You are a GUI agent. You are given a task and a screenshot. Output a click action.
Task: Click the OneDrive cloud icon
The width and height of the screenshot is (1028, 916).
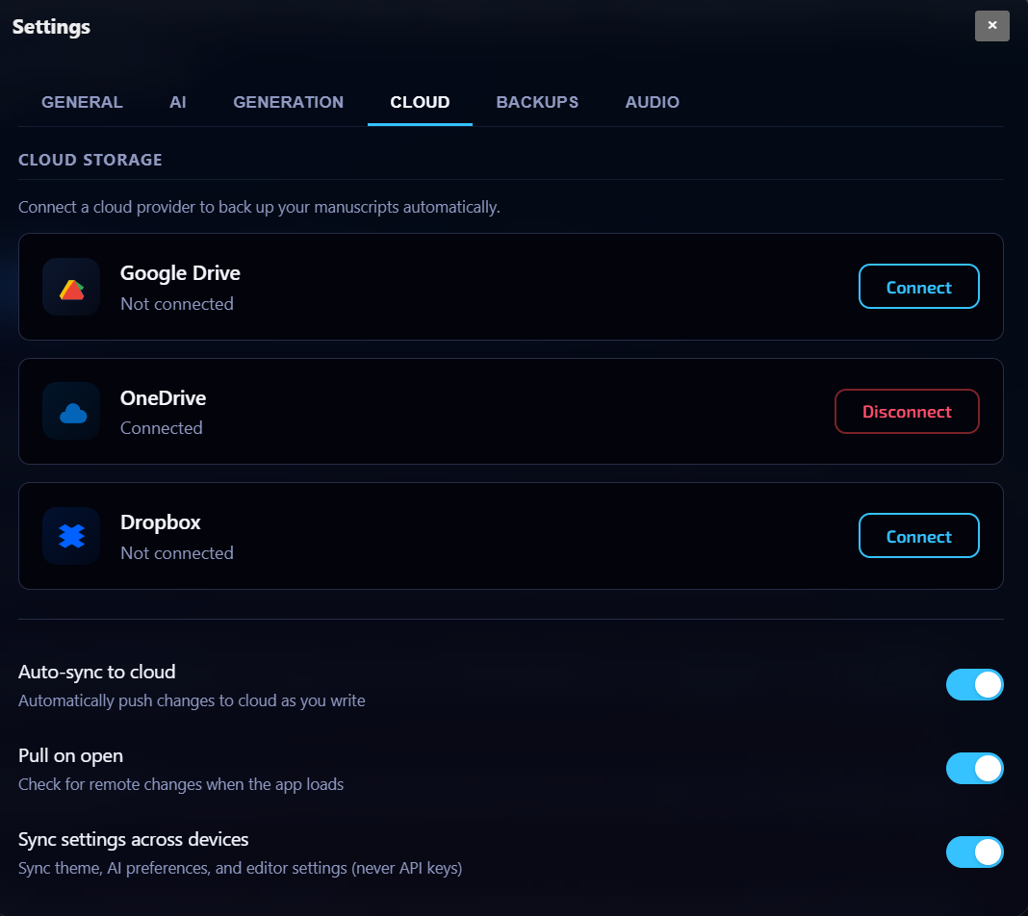pyautogui.click(x=70, y=411)
